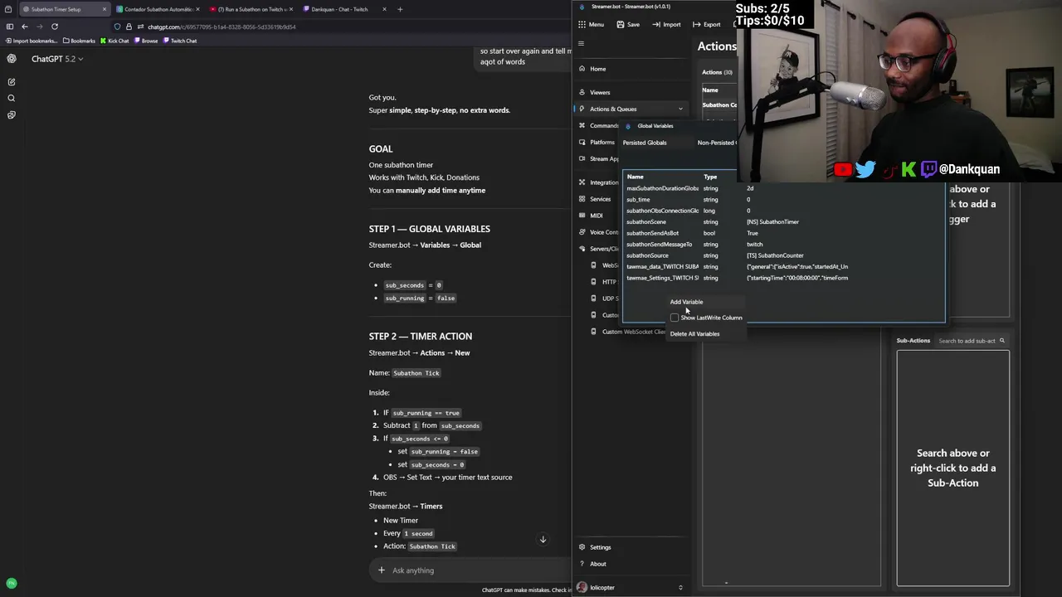The width and height of the screenshot is (1062, 597).
Task: Open Custom WebSocket Client sub-item
Action: [x=633, y=332]
